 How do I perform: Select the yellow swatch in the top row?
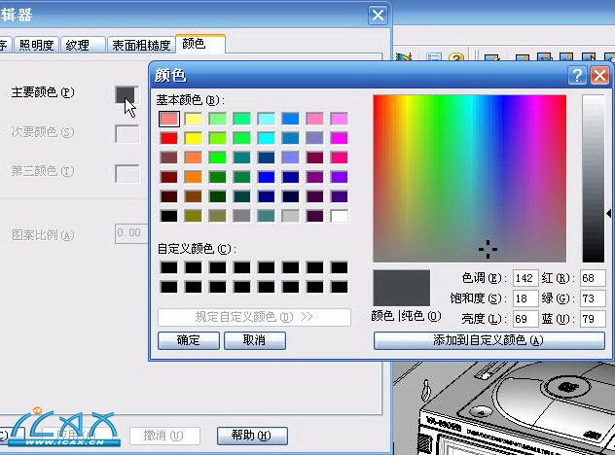tap(194, 119)
